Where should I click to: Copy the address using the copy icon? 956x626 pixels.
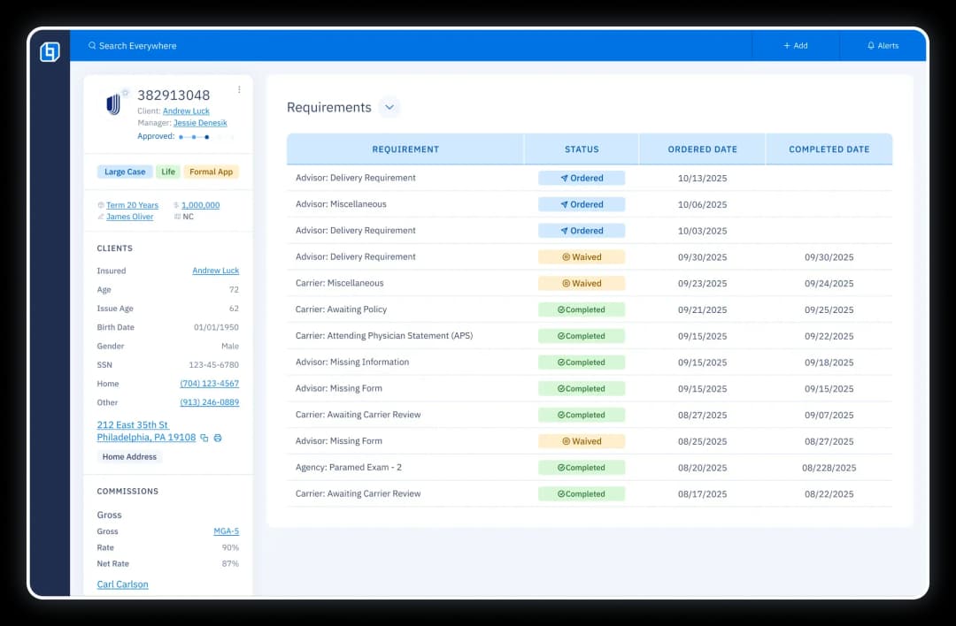point(204,438)
